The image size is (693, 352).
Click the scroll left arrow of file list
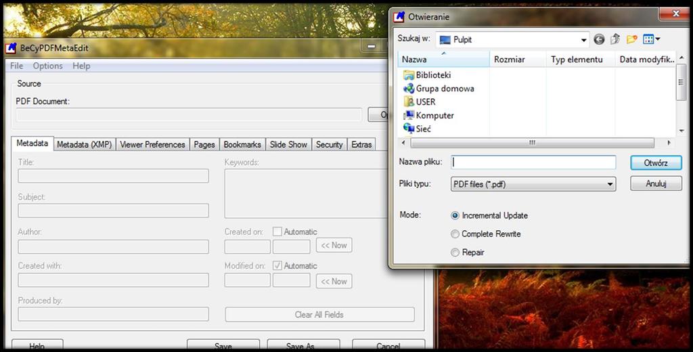tap(403, 143)
